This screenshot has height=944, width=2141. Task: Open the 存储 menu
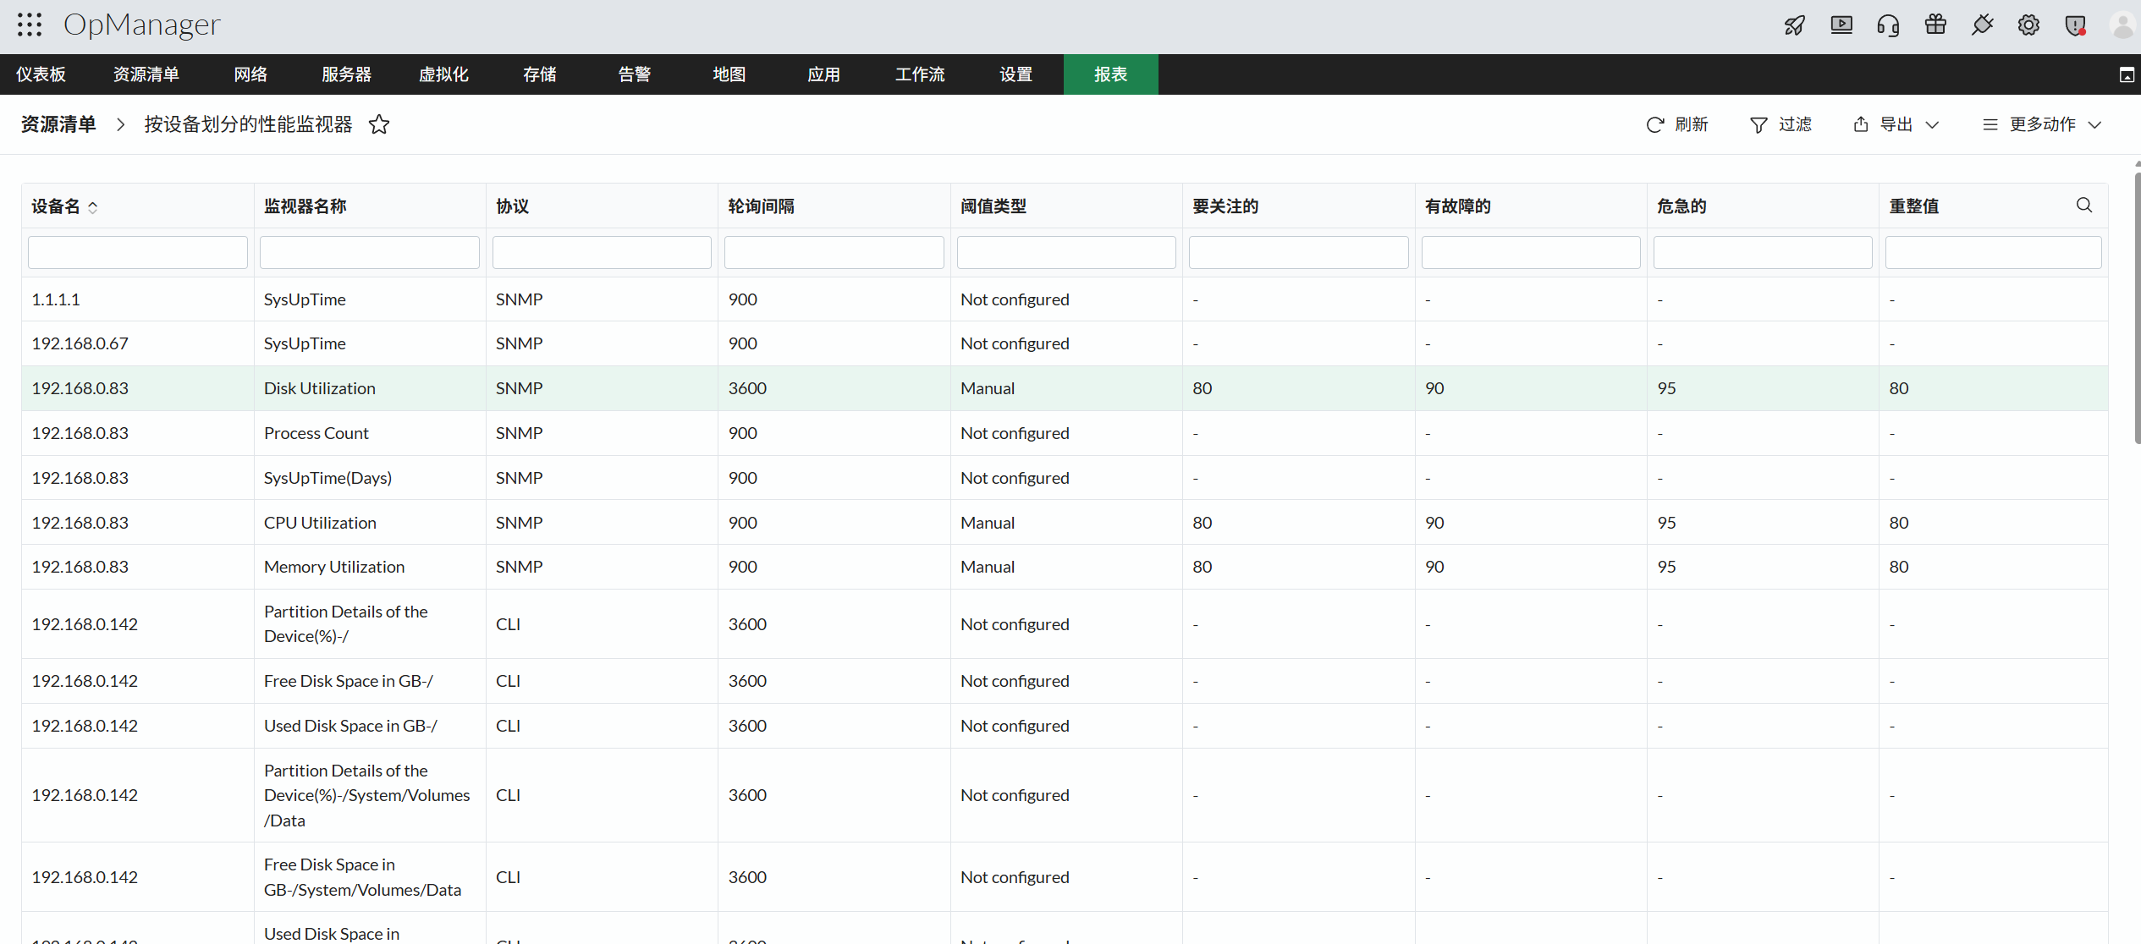[540, 74]
